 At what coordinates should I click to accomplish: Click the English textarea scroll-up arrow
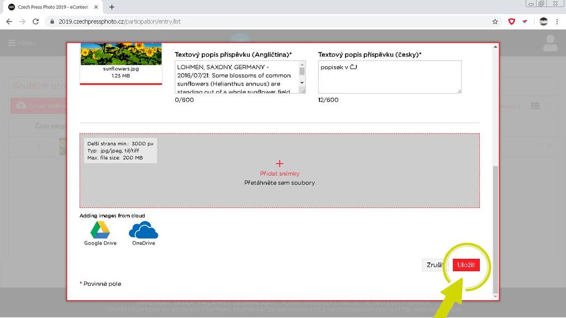pos(302,64)
